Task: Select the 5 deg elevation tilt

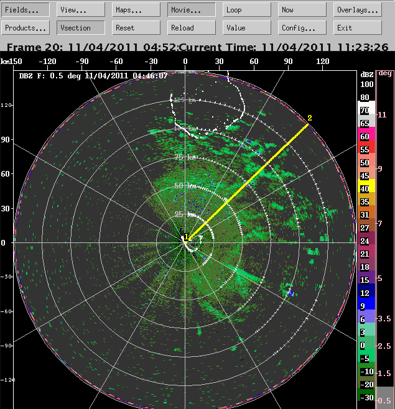Action: [x=380, y=278]
